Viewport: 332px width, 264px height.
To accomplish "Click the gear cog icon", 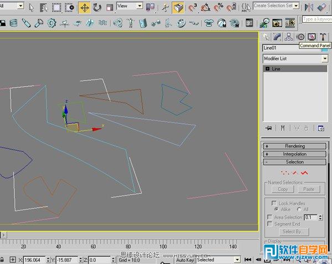I will click(51, 23).
